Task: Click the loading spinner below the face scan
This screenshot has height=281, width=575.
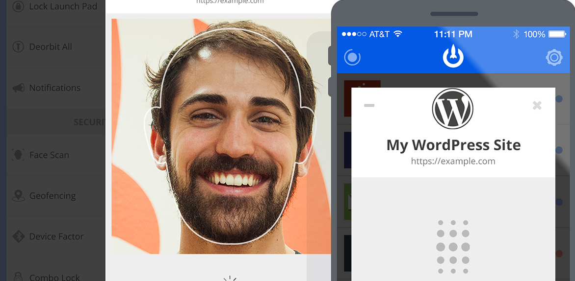Action: point(230,278)
